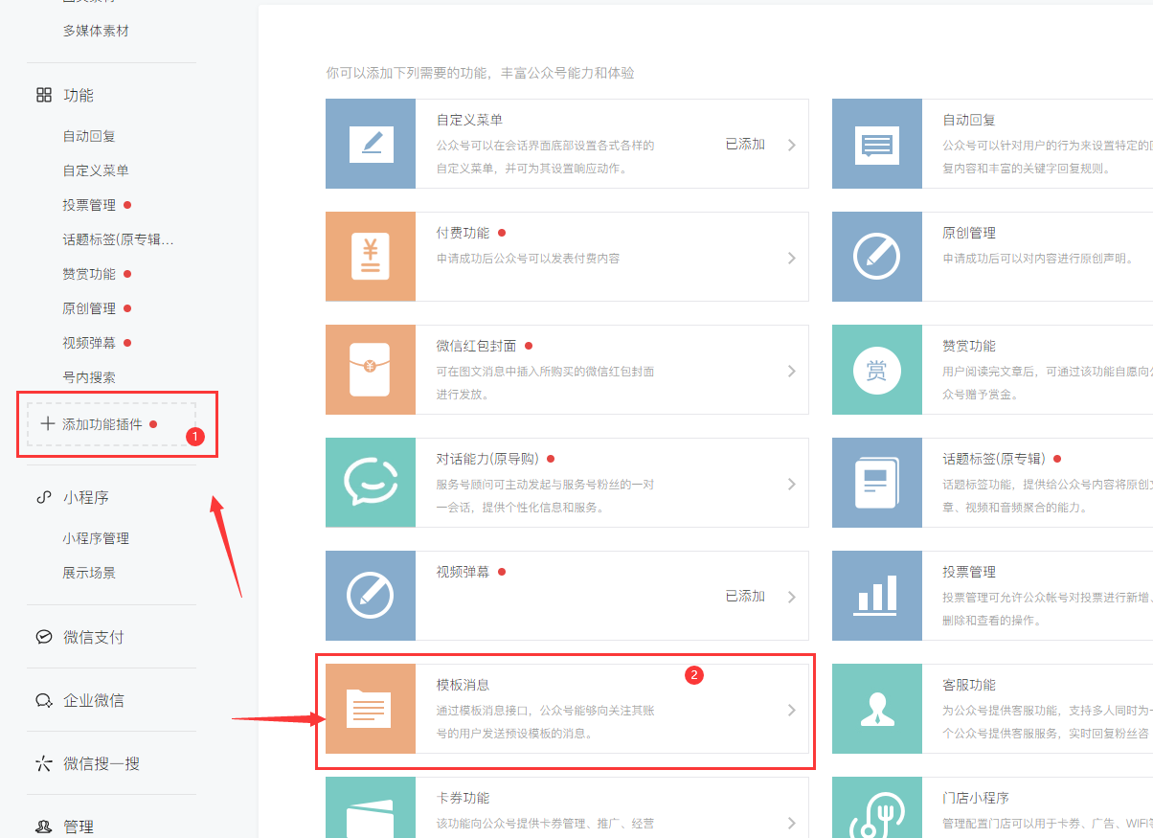Click the 客服功能 card title
Image resolution: width=1153 pixels, height=838 pixels.
pos(969,685)
